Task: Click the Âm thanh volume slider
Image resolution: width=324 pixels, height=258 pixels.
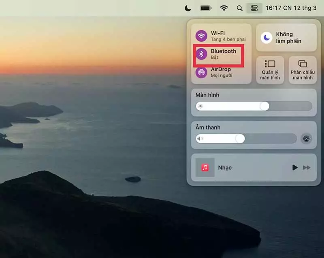Action: (246, 139)
